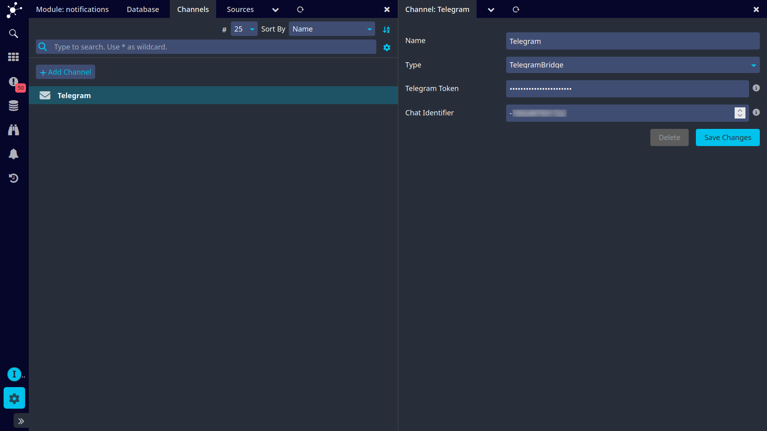Show info for Chat Identifier

click(x=756, y=113)
